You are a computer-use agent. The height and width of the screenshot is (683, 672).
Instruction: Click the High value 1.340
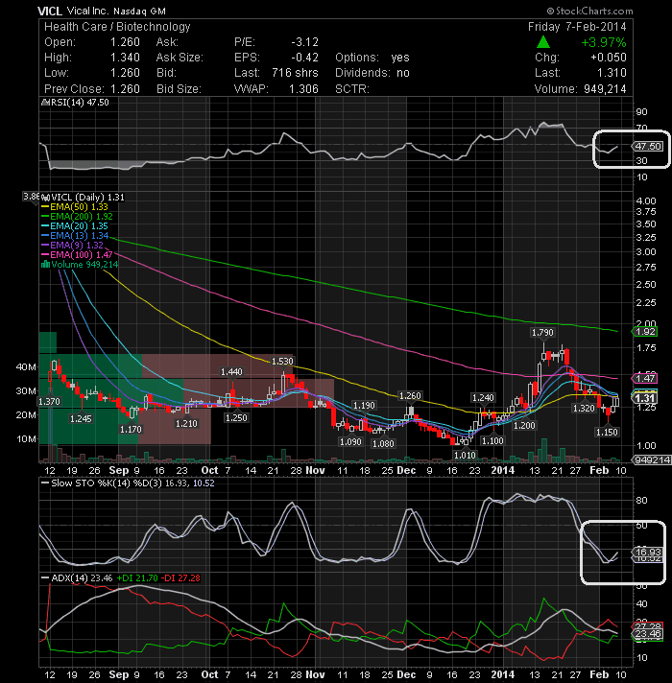(x=125, y=58)
